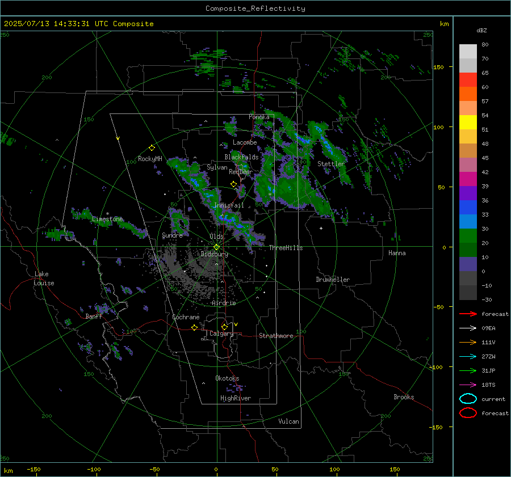Screen dimensions: 511x477
Task: Select the white 80 dBZ color swatch
Action: 468,51
